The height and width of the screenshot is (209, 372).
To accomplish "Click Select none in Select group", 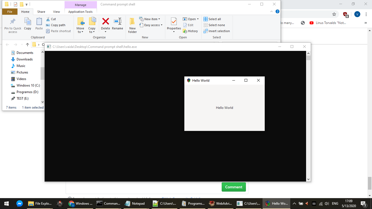I will pyautogui.click(x=214, y=25).
